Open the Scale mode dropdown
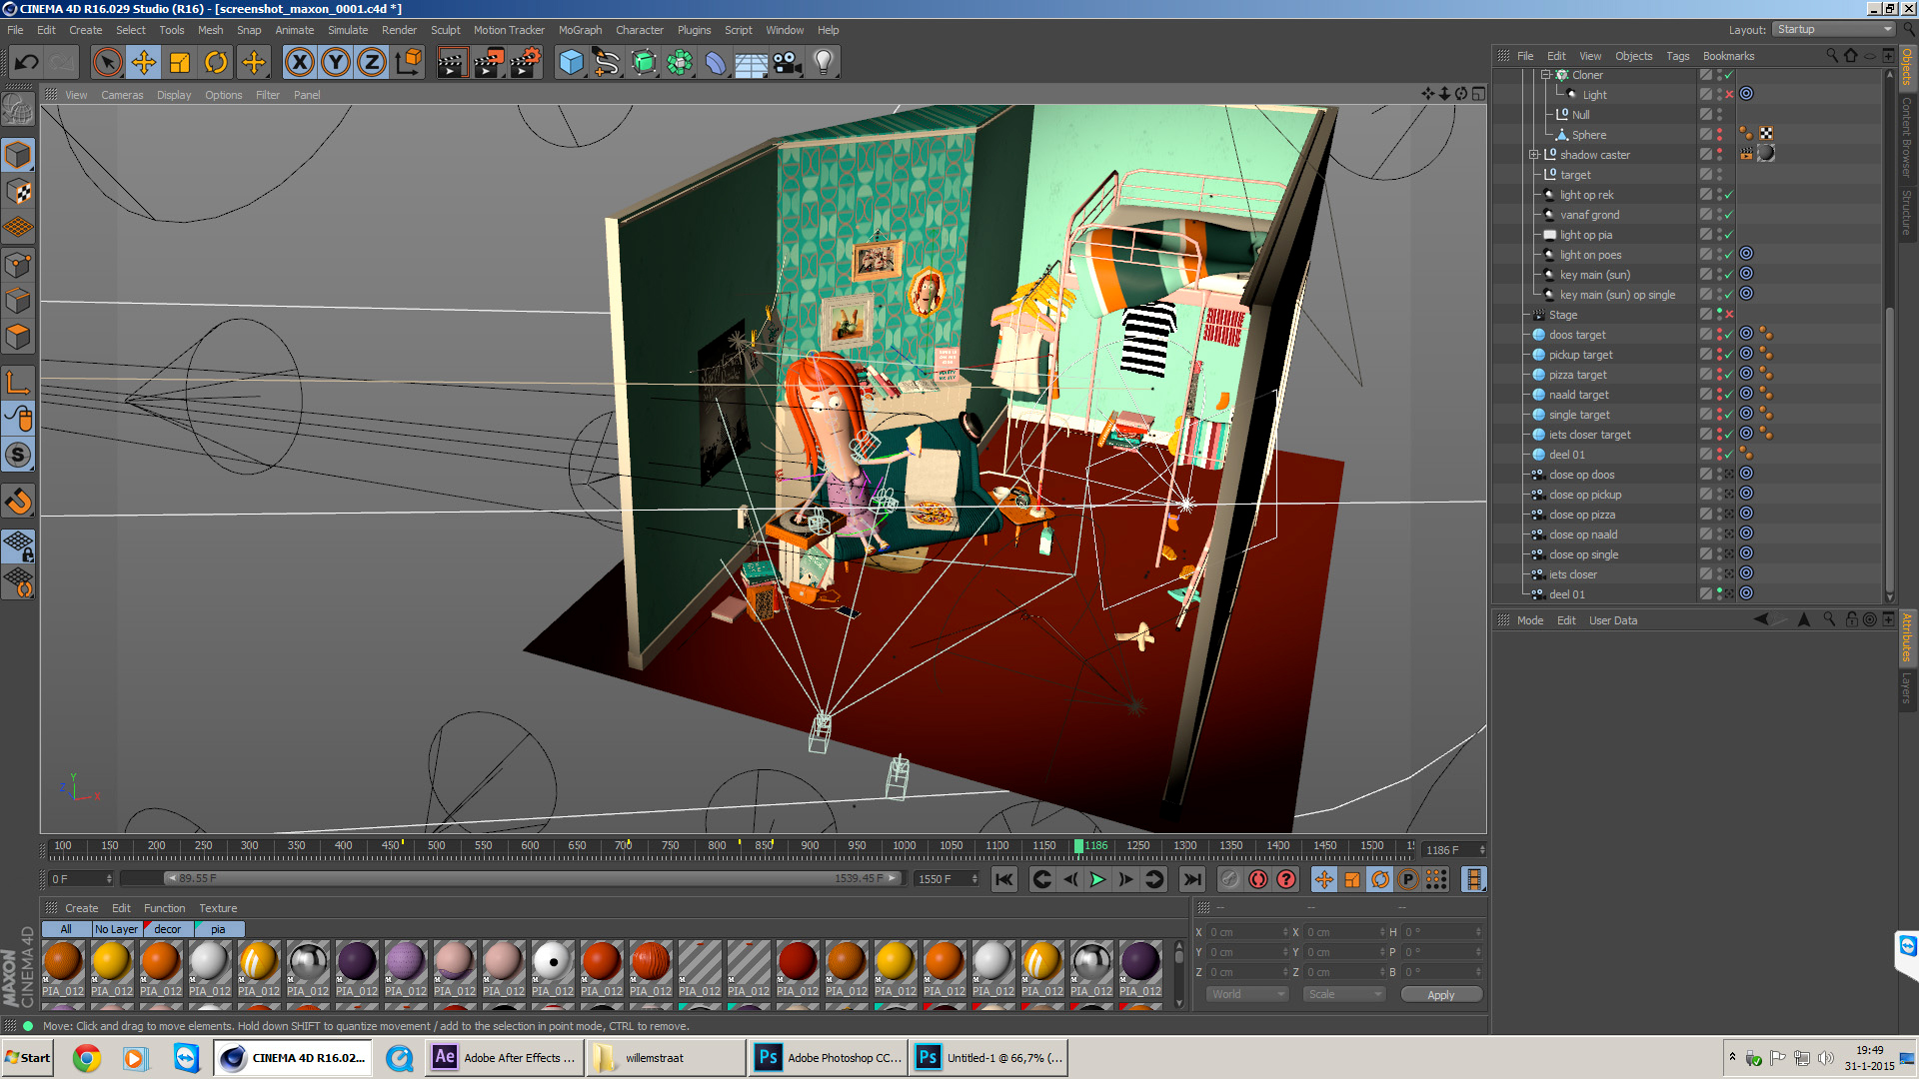The width and height of the screenshot is (1919, 1079). [x=1344, y=994]
